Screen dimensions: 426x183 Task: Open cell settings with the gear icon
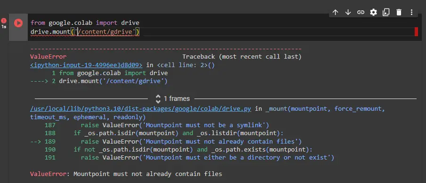[374, 12]
